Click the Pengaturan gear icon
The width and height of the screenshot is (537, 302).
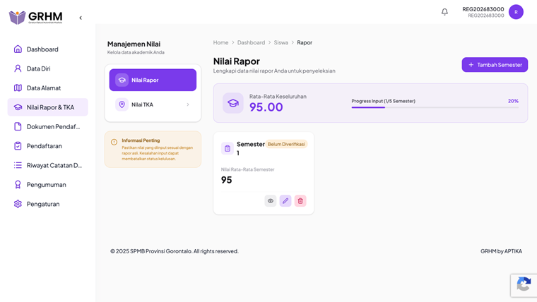point(18,204)
